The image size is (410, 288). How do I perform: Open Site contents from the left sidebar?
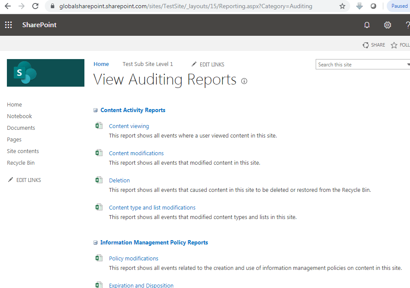(23, 151)
